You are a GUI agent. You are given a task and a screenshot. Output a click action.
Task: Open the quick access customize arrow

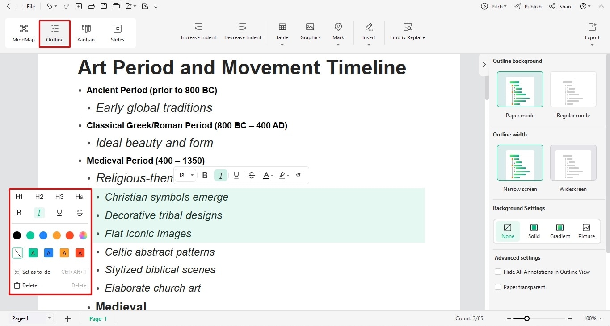(x=156, y=6)
